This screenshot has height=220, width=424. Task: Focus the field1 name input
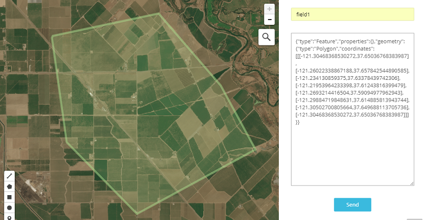coord(352,14)
